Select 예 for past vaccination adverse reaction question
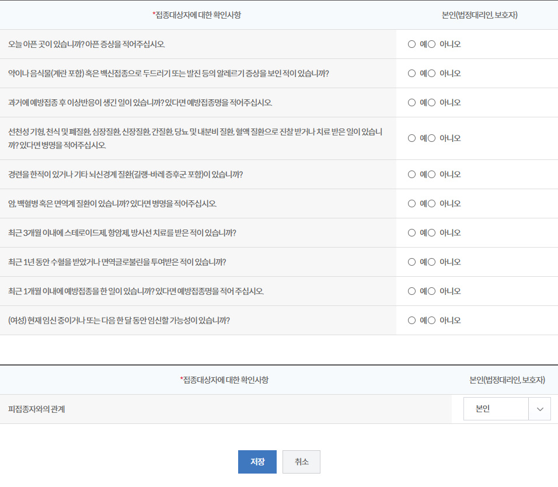 point(411,102)
